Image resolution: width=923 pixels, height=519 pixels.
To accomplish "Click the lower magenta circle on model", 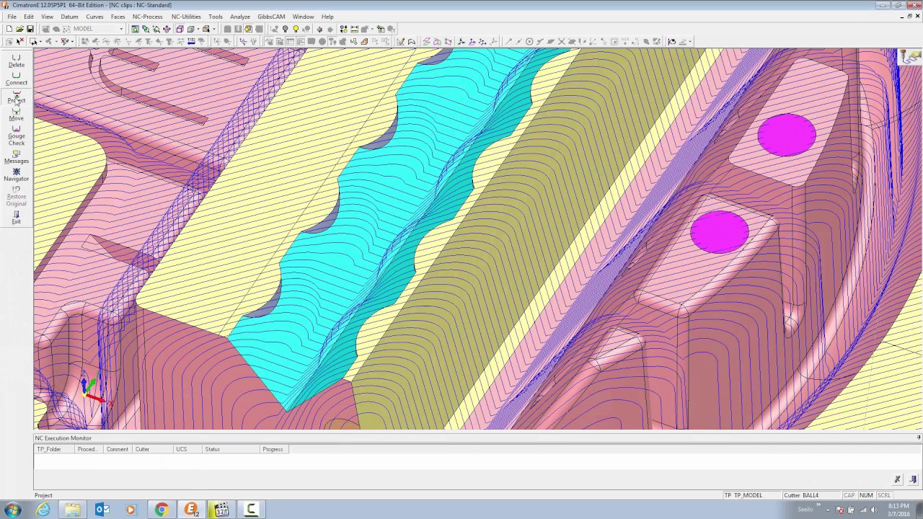I will [720, 232].
